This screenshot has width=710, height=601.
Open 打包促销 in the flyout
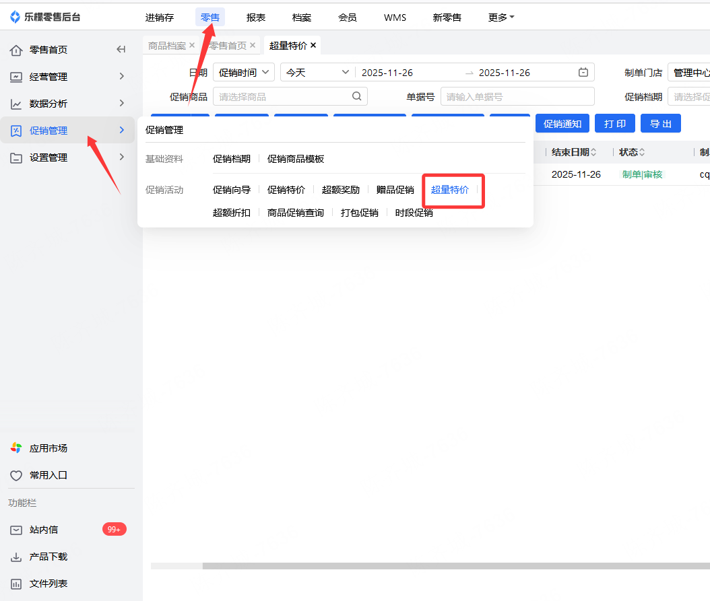pyautogui.click(x=360, y=213)
